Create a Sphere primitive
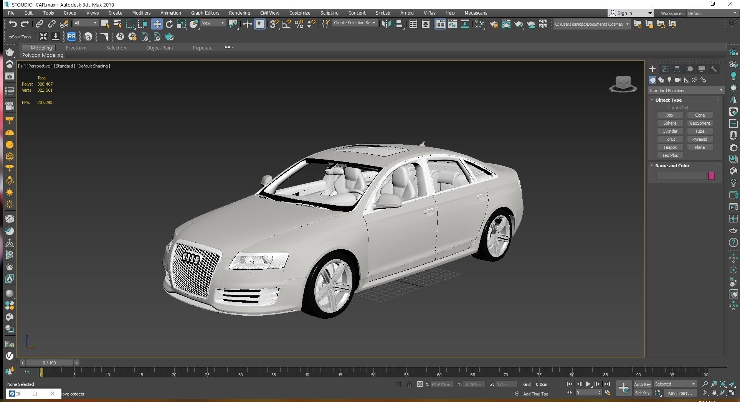Screen dimensions: 740x402 (670, 123)
